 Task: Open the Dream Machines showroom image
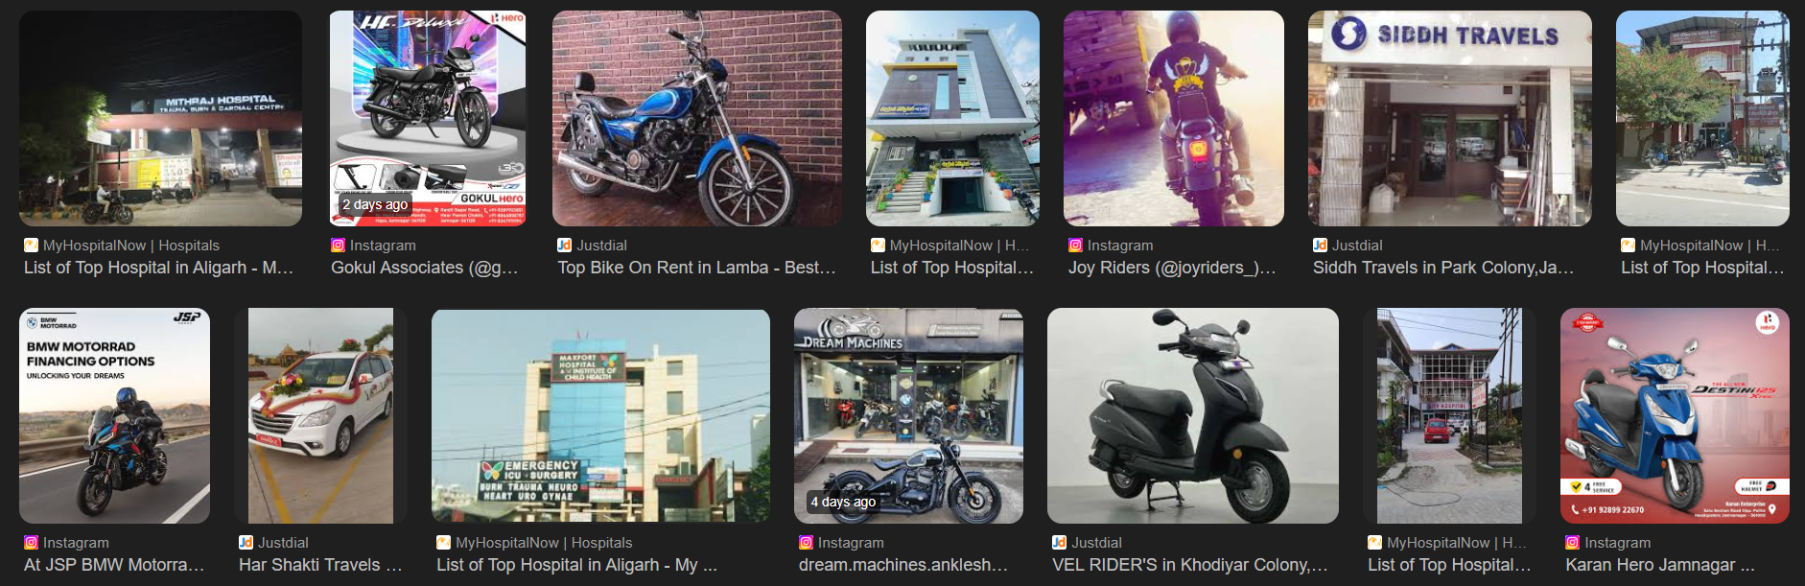pyautogui.click(x=908, y=415)
